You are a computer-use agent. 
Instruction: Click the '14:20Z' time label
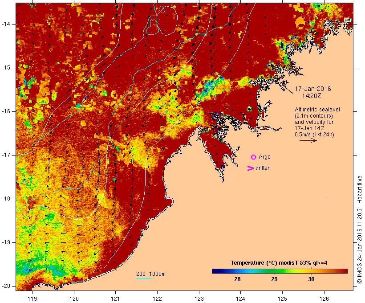click(312, 96)
